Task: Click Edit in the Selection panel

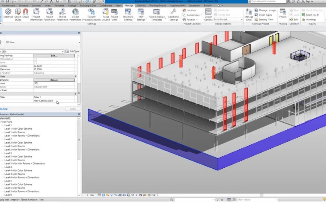Action: point(294,20)
